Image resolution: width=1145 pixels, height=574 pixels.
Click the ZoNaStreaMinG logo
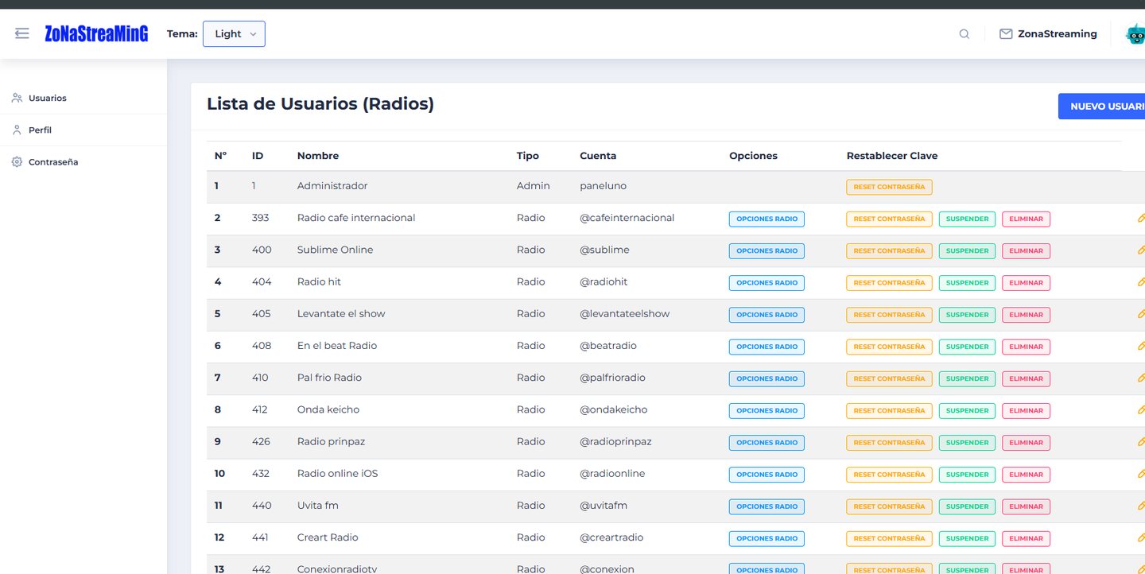pyautogui.click(x=96, y=33)
